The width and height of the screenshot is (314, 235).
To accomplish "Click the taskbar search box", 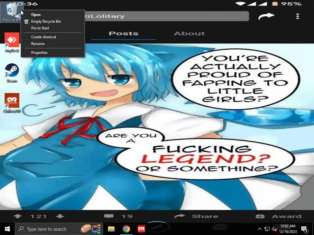I will coord(59,229).
